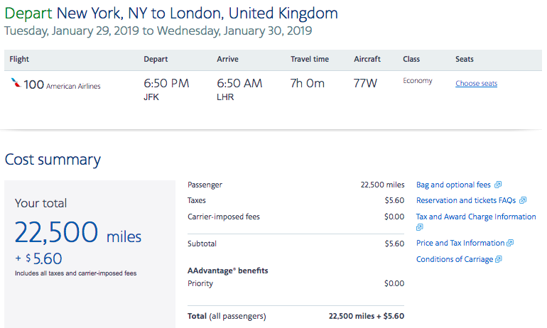
Task: Click external-link icon next to Bag and optional fees
Action: (x=498, y=185)
